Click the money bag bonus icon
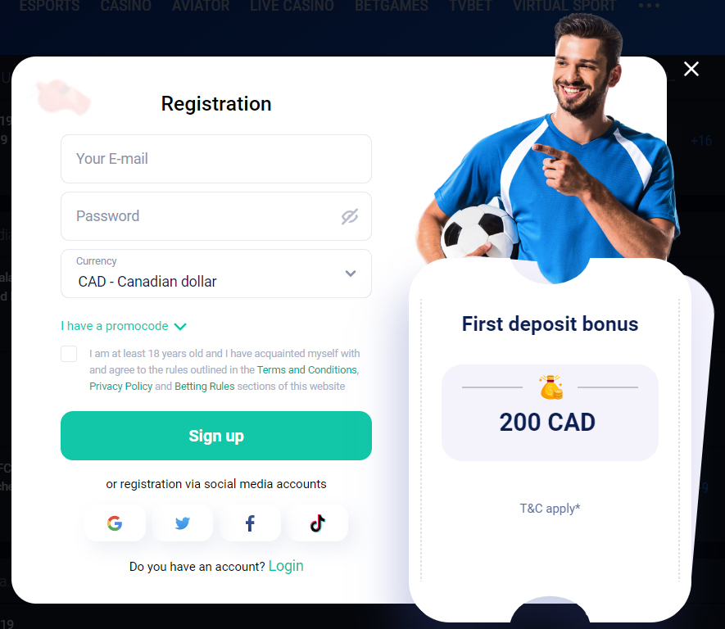 (x=551, y=387)
